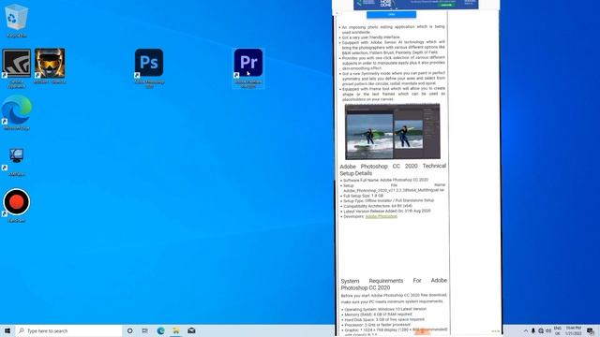Select the Adobe Premiere Pro 2020 shortcut
Image resolution: width=600 pixels, height=337 pixels.
coord(248,68)
